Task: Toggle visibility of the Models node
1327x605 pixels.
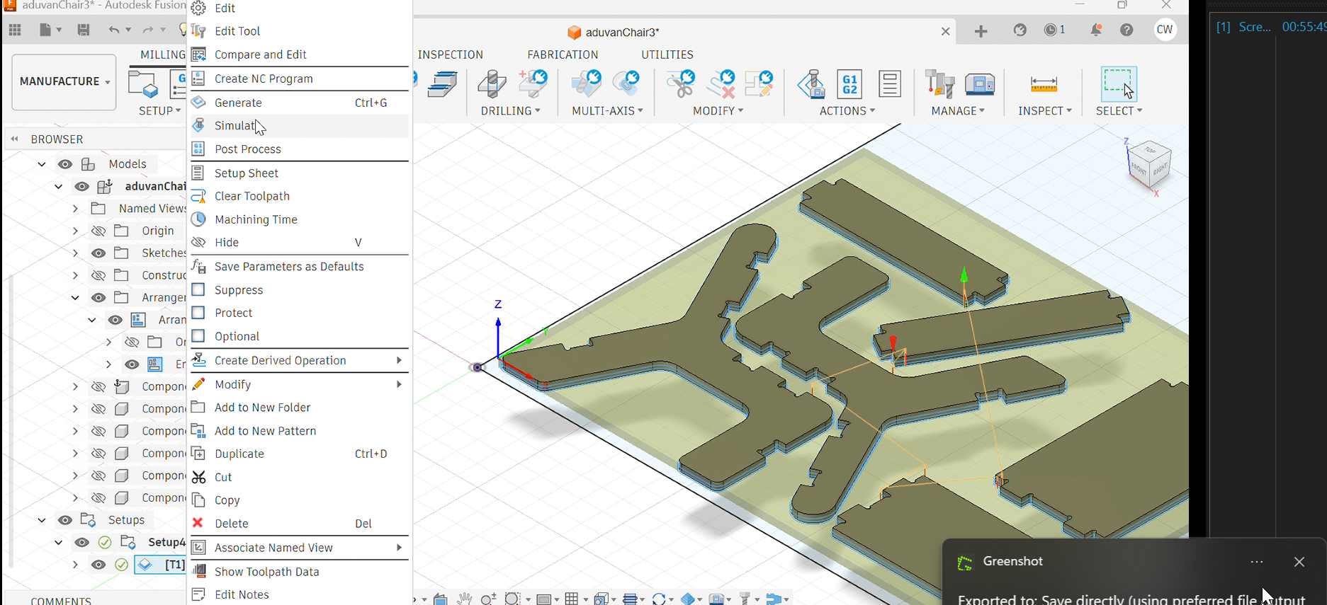Action: tap(65, 164)
